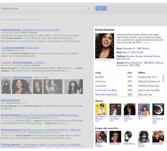This screenshot has height=151, width=167.
Task: Open Donna Summer discography sitelink
Action: tap(32, 41)
